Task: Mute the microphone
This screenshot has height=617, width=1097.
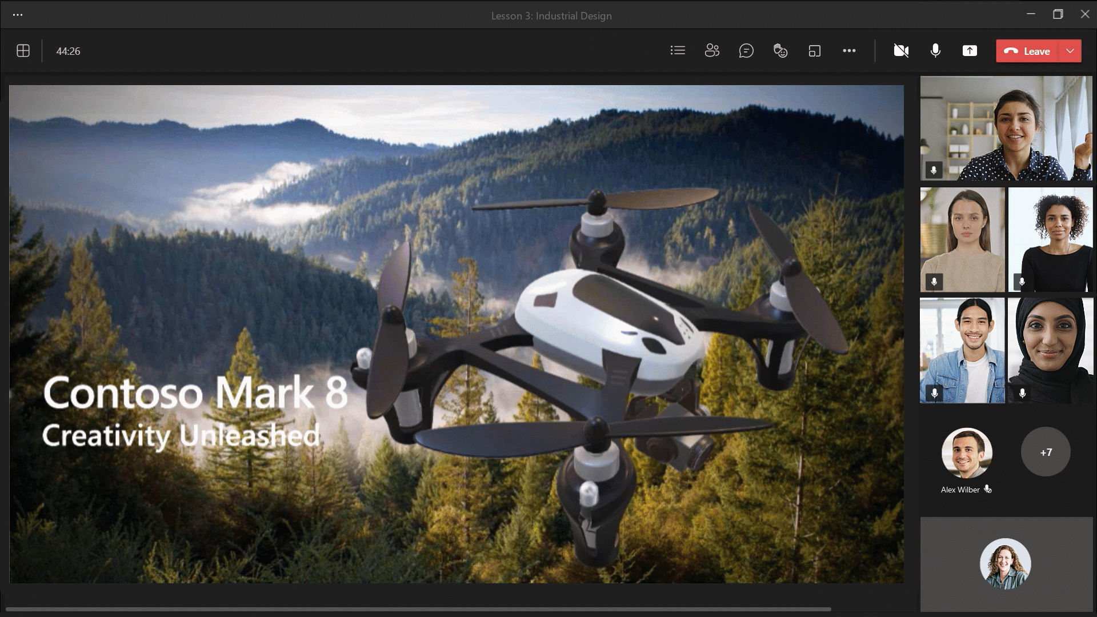Action: click(935, 51)
